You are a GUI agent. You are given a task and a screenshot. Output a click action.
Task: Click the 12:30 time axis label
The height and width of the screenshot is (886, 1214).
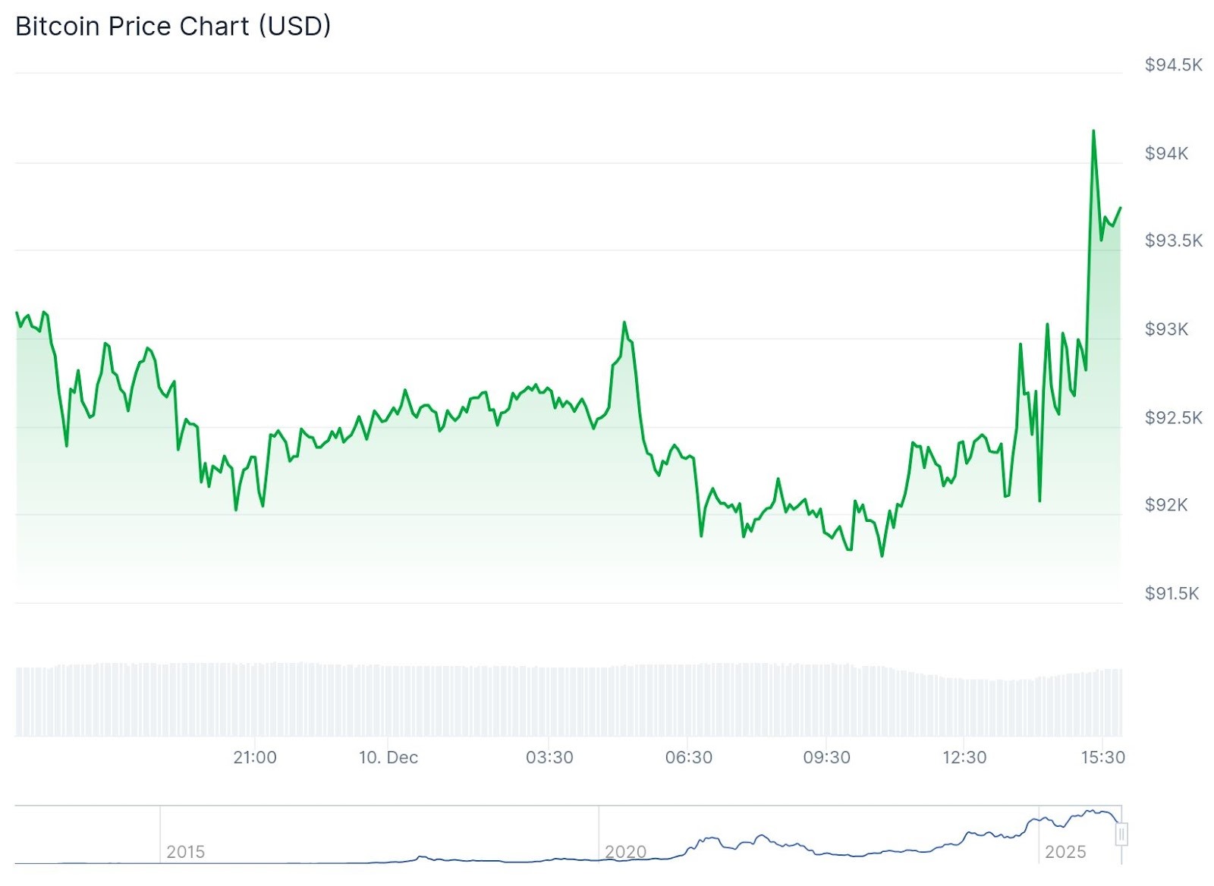pyautogui.click(x=964, y=758)
